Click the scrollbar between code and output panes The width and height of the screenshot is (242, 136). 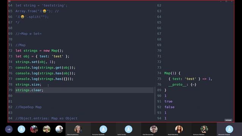pos(155,101)
